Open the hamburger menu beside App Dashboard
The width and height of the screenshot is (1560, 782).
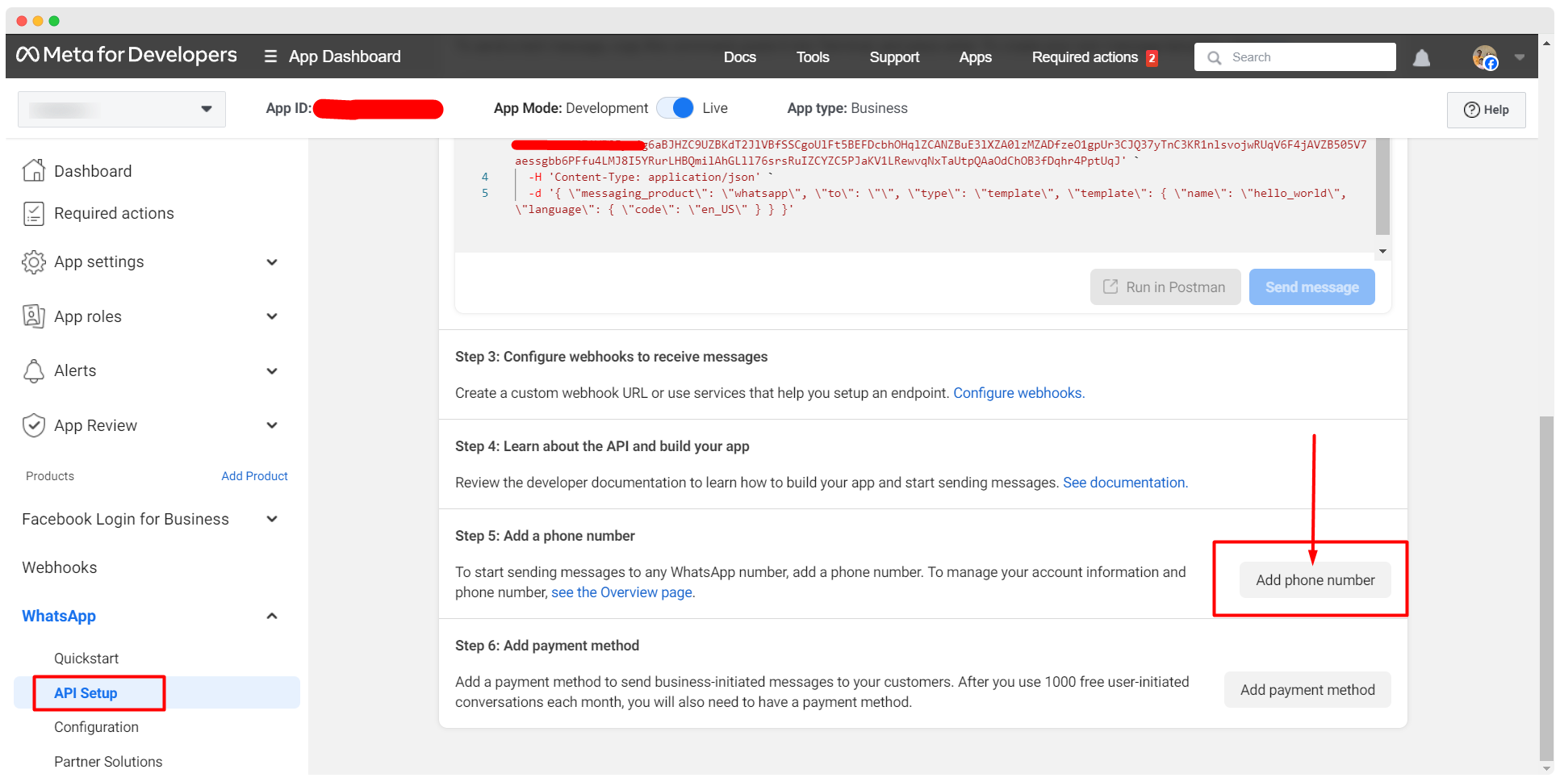tap(270, 56)
